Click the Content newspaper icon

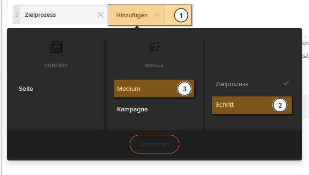(x=56, y=47)
